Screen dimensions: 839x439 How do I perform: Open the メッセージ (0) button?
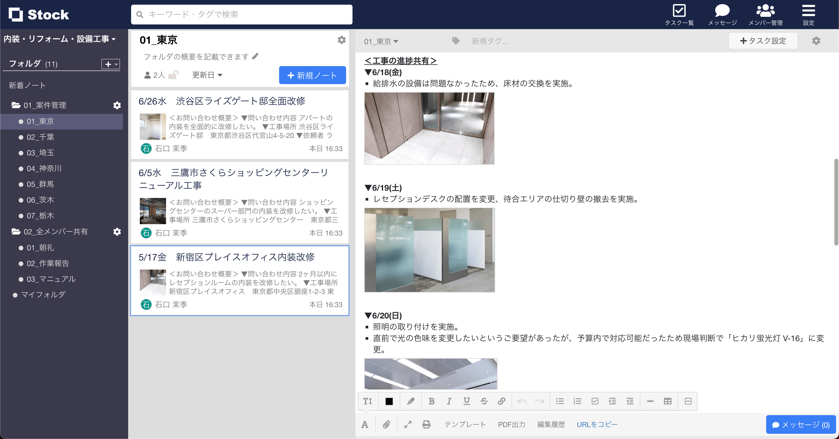click(801, 425)
